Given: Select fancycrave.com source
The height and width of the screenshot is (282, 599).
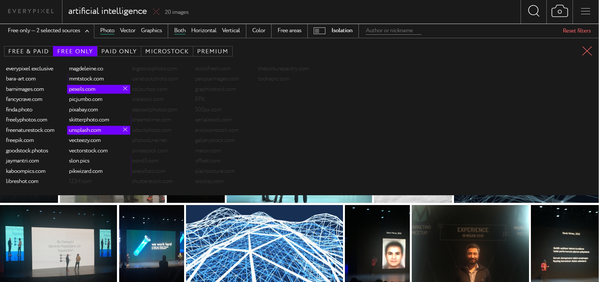Looking at the screenshot, I should [24, 99].
